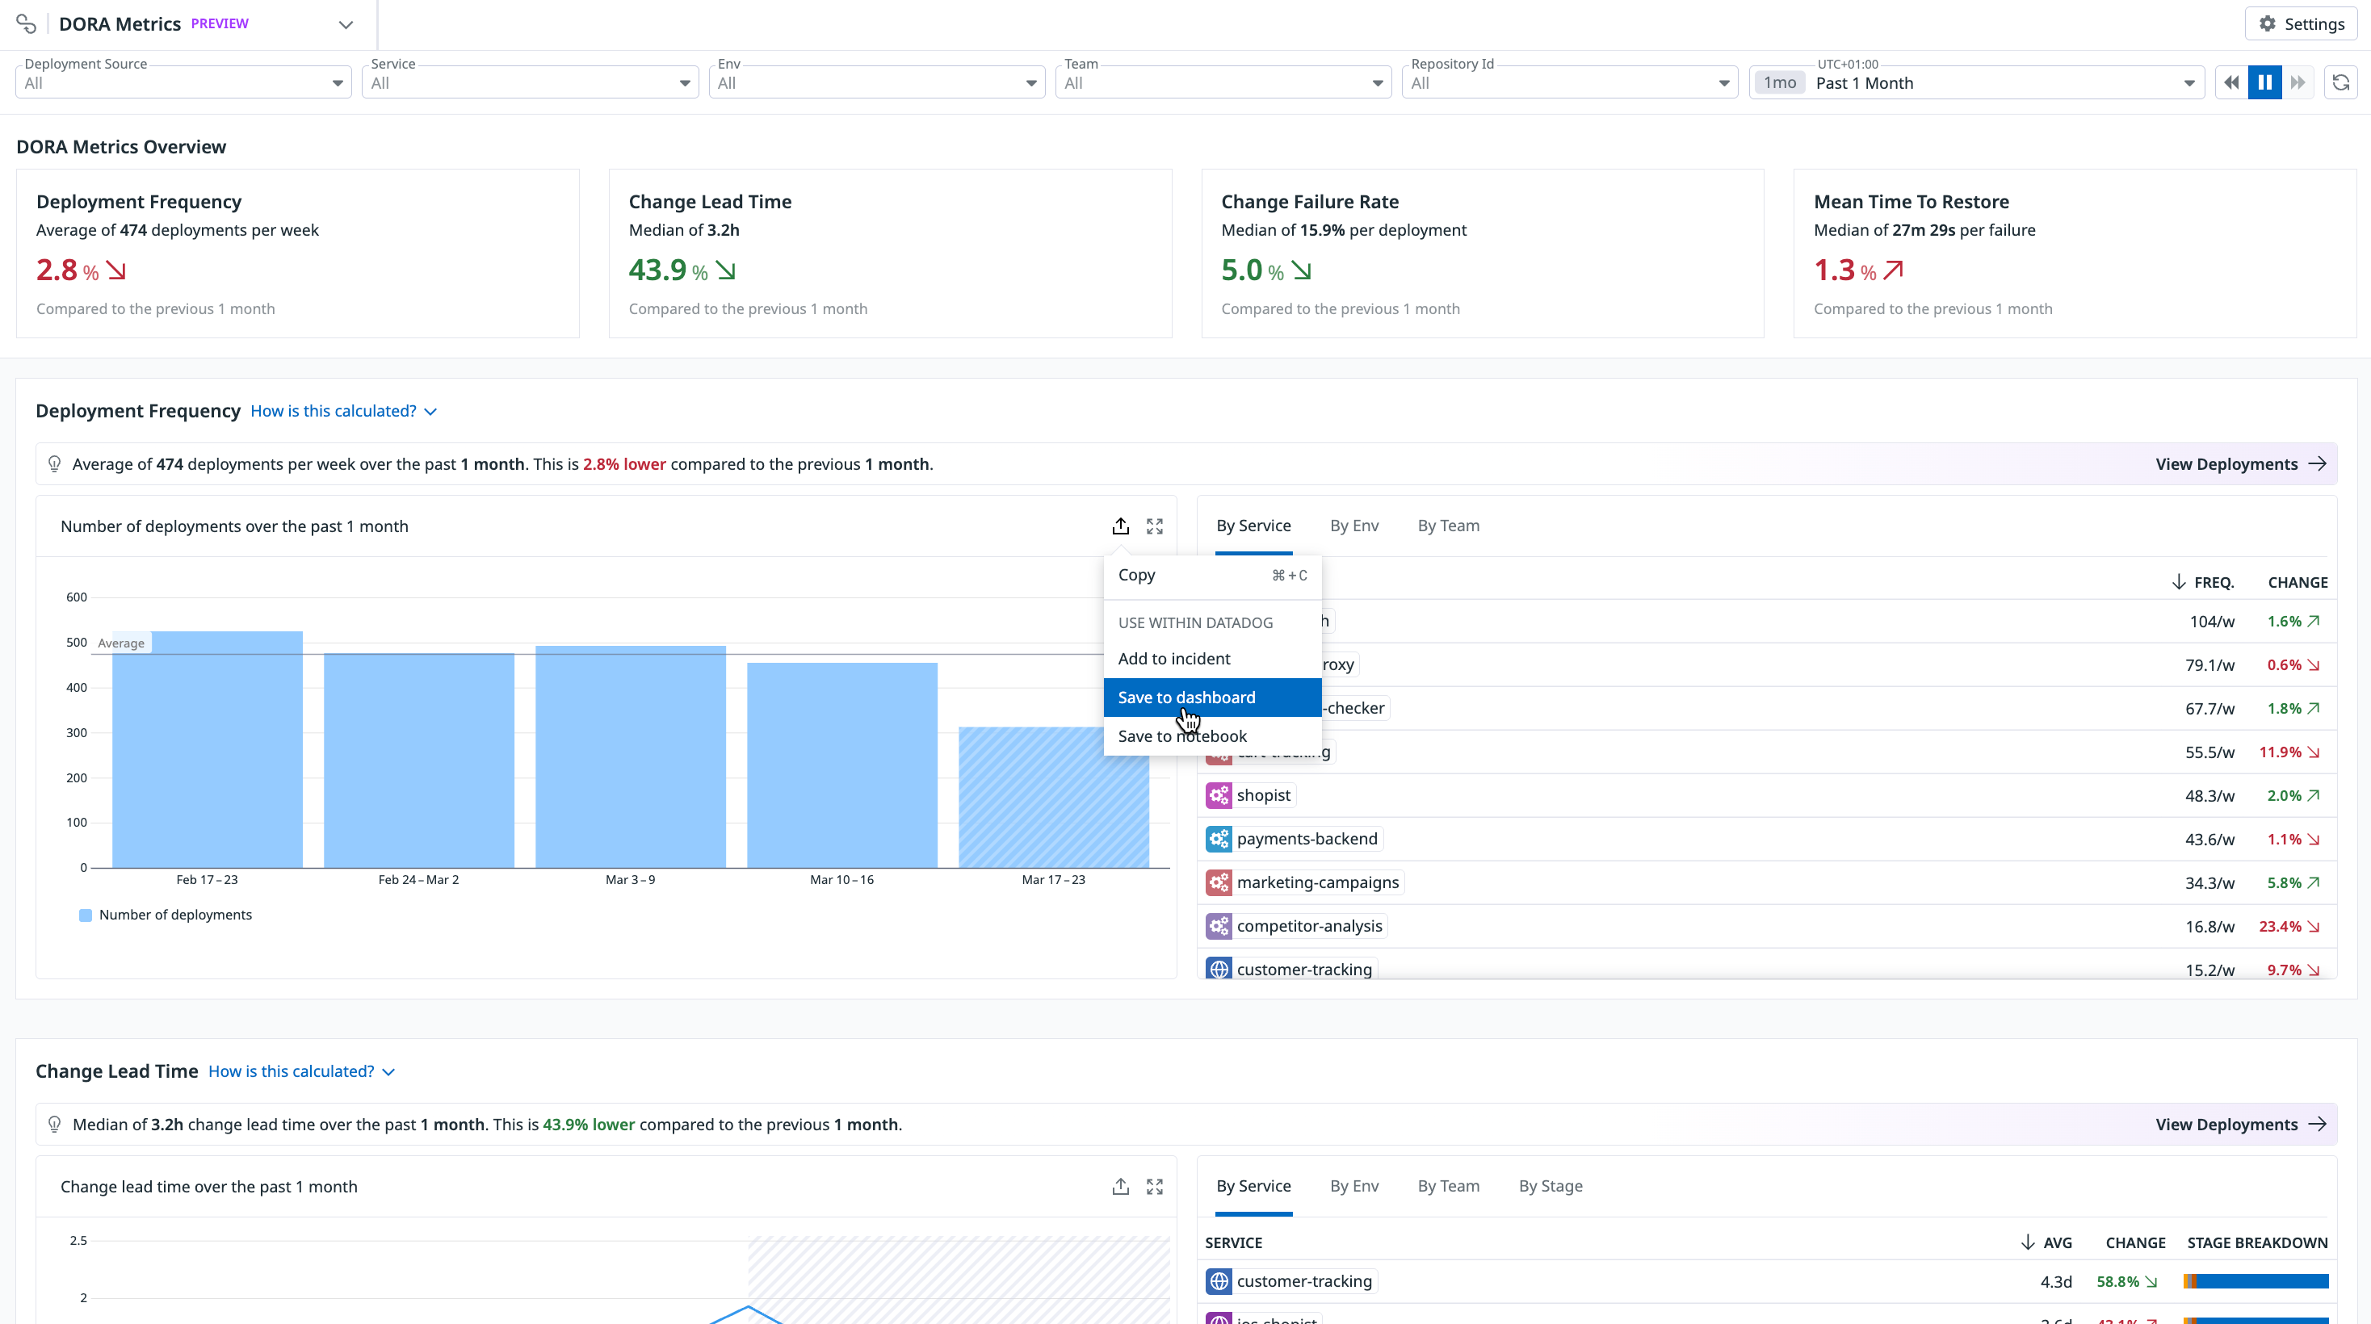Click the 104/w frequency value
Viewport: 2371px width, 1324px height.
pos(2212,622)
